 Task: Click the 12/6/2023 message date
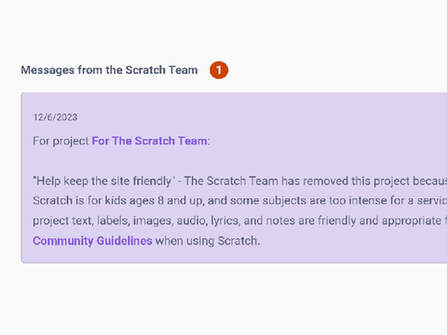pyautogui.click(x=55, y=117)
